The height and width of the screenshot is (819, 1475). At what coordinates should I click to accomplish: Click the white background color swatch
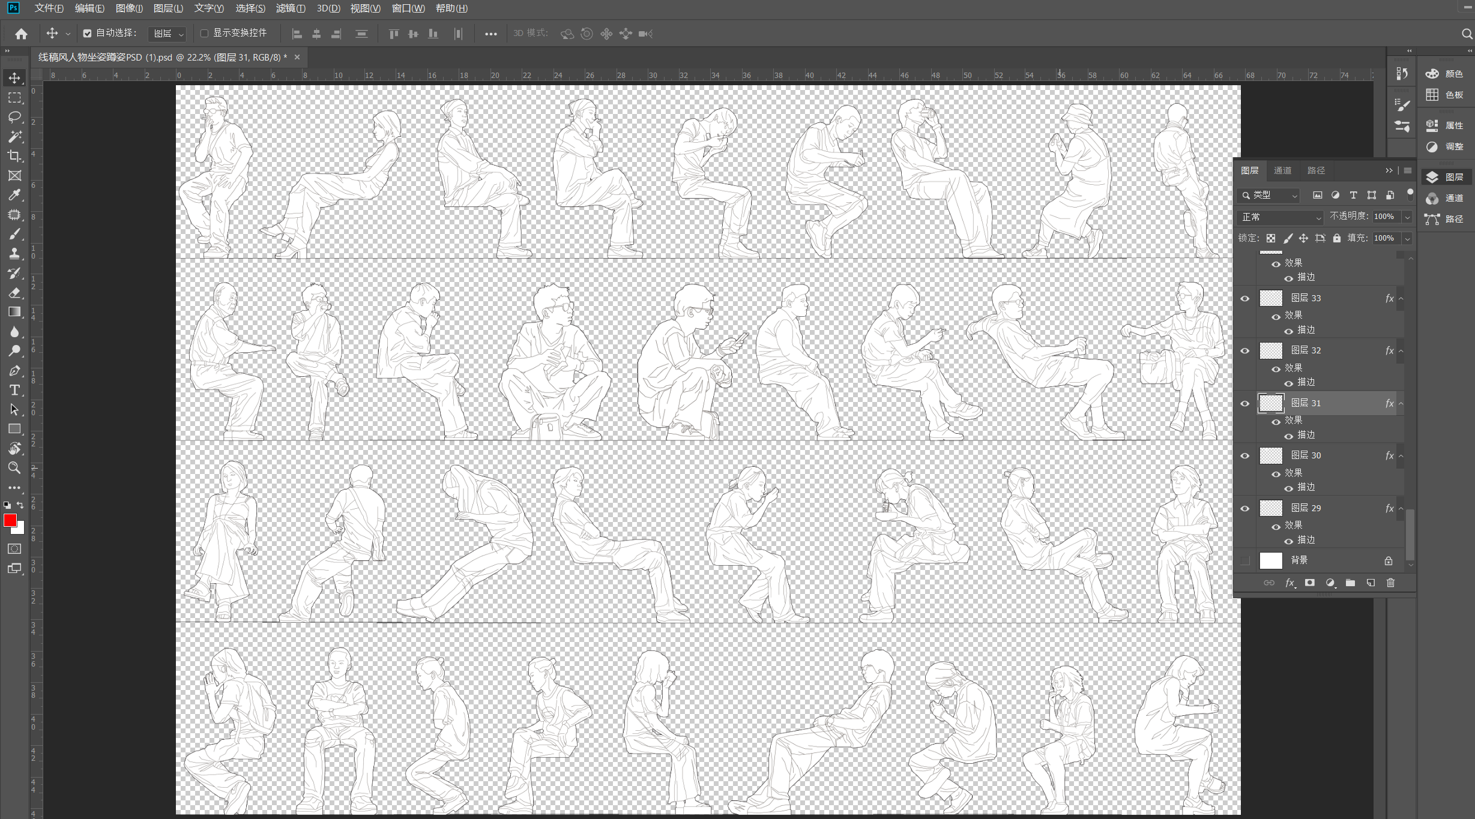[20, 529]
